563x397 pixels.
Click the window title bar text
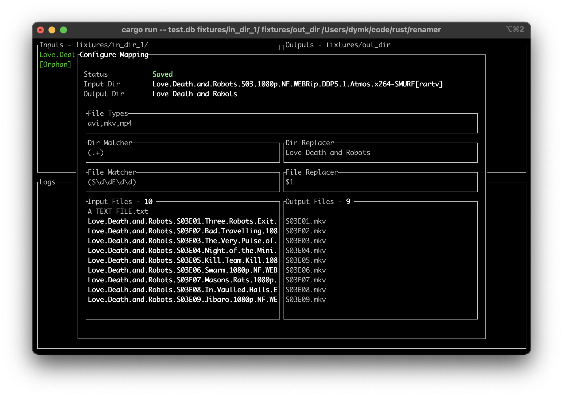coord(281,30)
